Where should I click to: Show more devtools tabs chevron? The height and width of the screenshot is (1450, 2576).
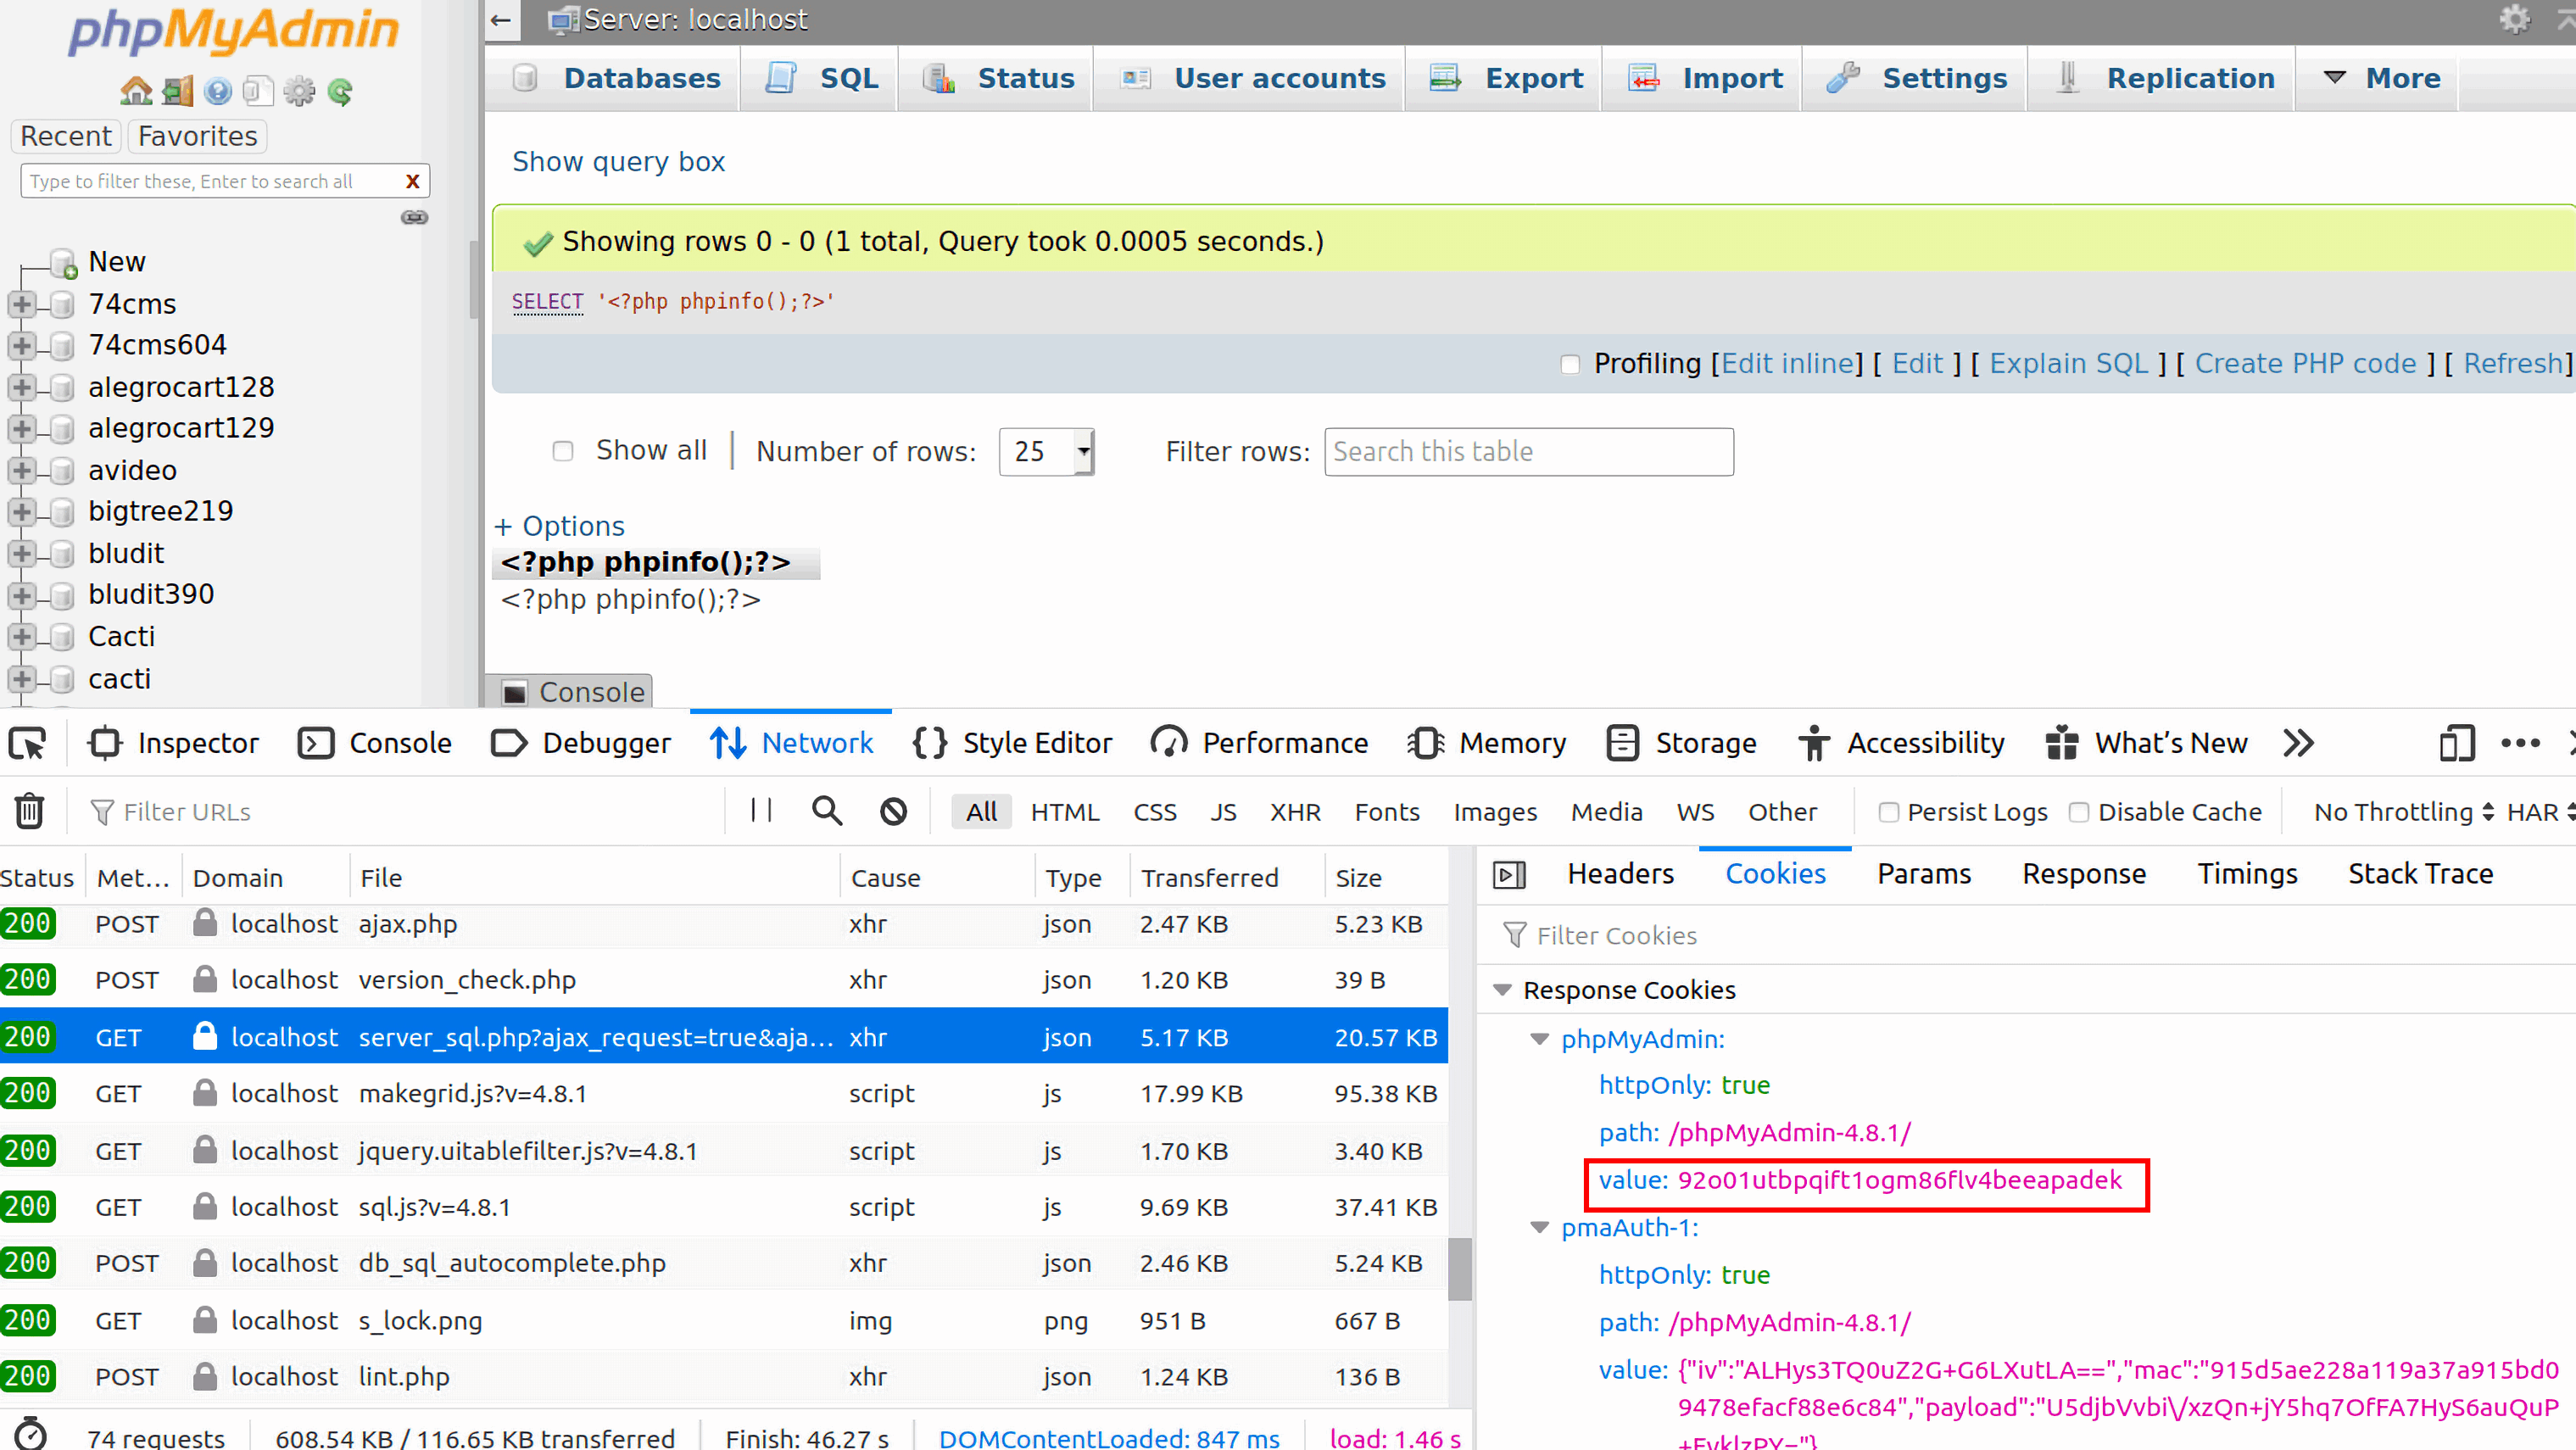(x=2299, y=743)
